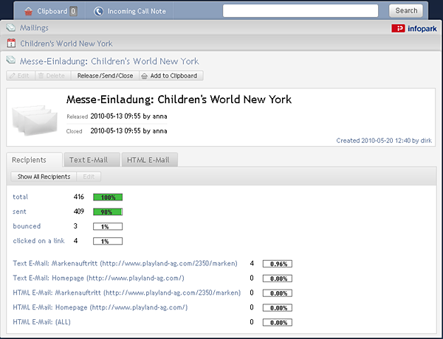Open the clicked on a link entry

pyautogui.click(x=38, y=241)
